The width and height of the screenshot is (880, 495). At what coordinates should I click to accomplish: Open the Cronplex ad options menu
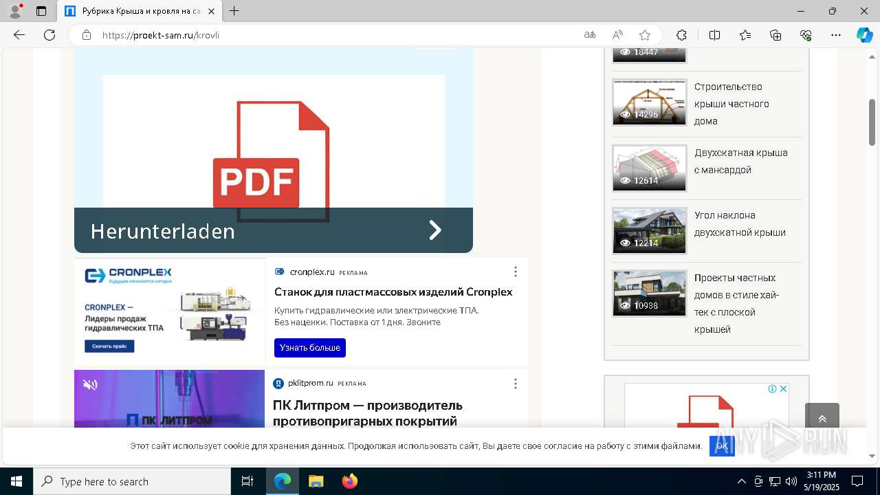(x=516, y=272)
